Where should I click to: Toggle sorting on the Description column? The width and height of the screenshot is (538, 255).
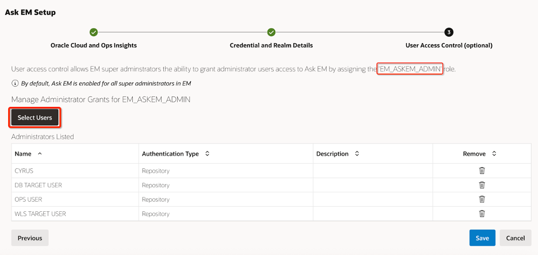click(x=357, y=154)
